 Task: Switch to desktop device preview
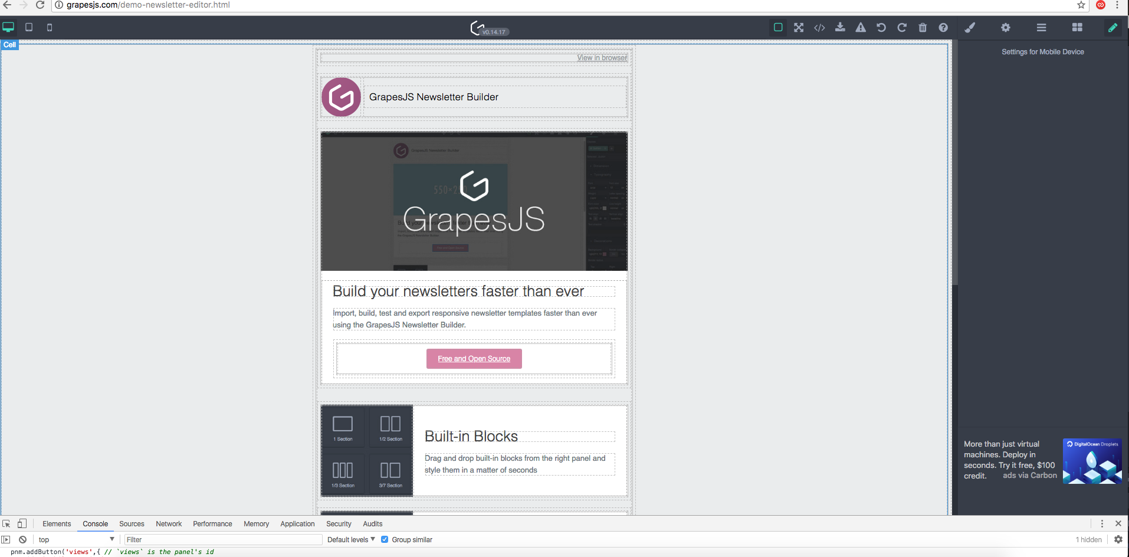[8, 27]
